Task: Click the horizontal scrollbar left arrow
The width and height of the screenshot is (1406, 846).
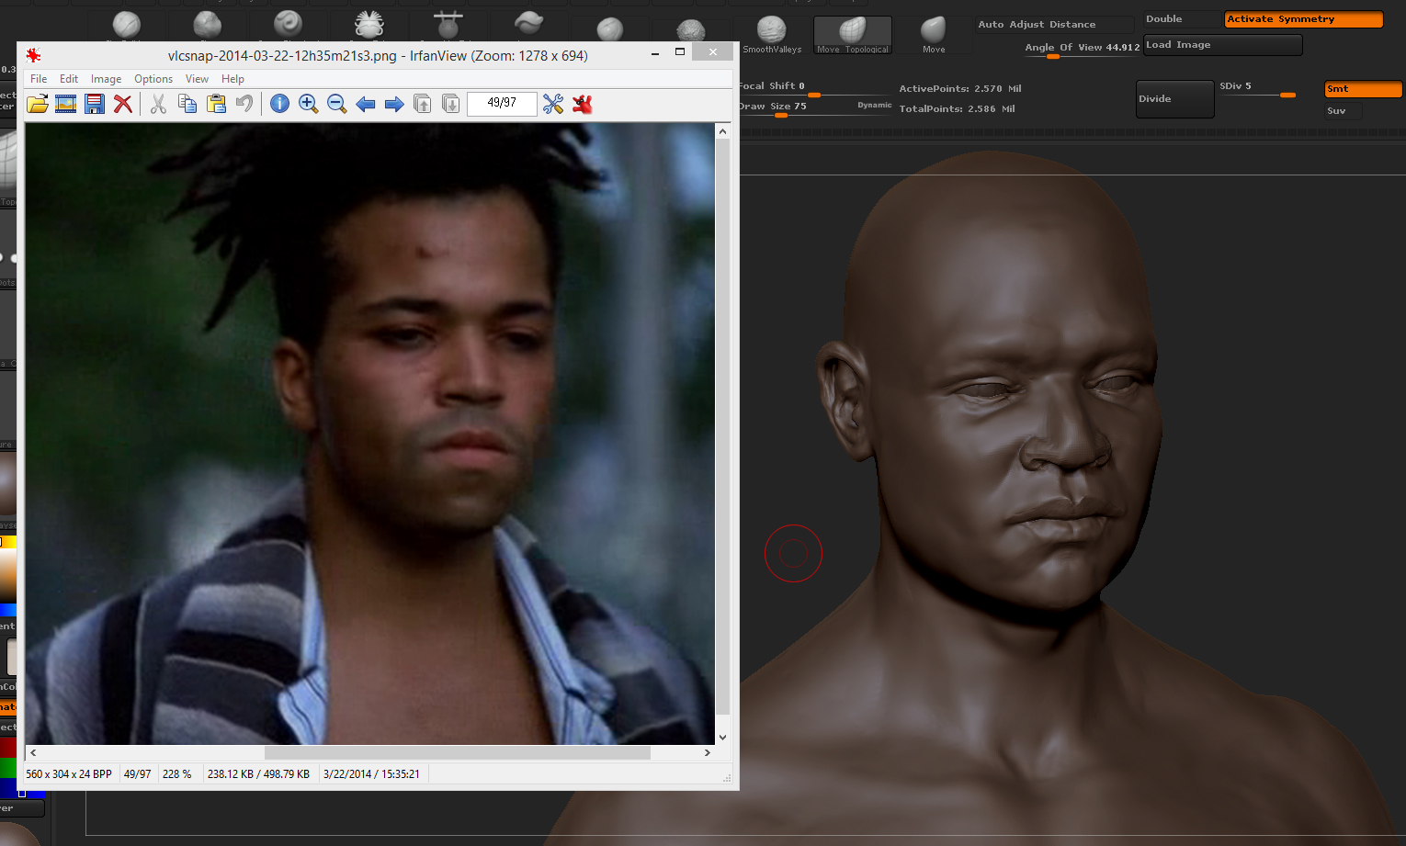Action: [x=33, y=752]
